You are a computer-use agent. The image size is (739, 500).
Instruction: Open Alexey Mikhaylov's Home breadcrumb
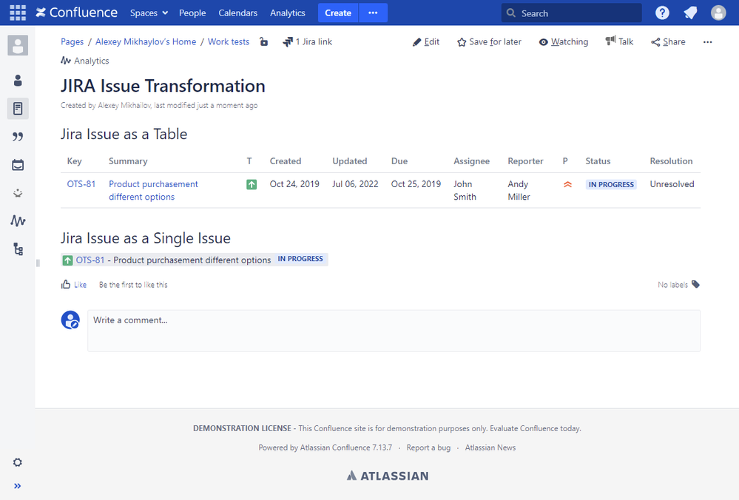pos(146,41)
